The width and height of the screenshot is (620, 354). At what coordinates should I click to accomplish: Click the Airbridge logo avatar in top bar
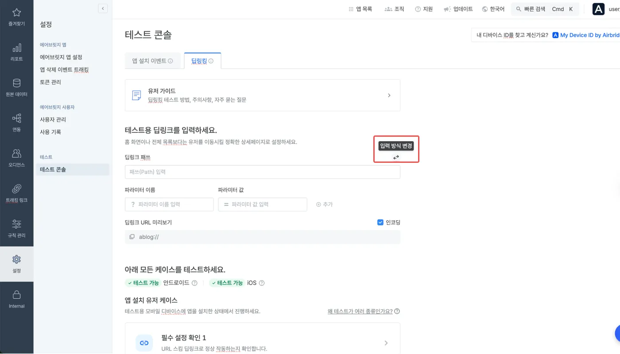(598, 9)
